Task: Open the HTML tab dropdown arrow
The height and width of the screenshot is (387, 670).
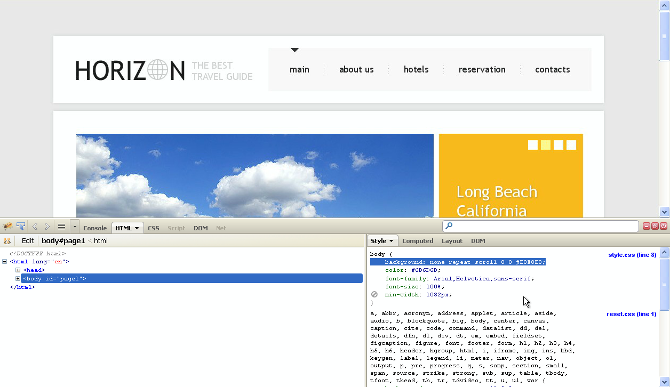Action: [137, 228]
